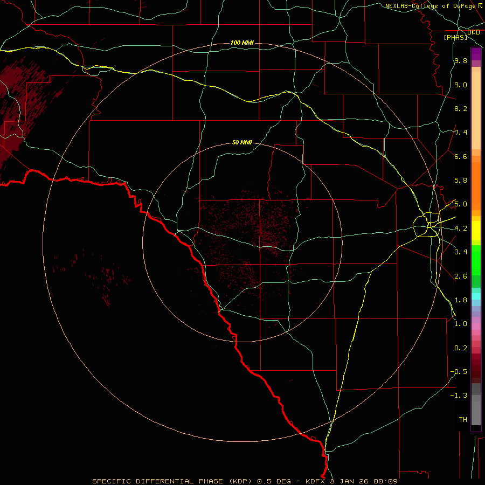Click the 4.2 value on the color scale

pyautogui.click(x=461, y=228)
